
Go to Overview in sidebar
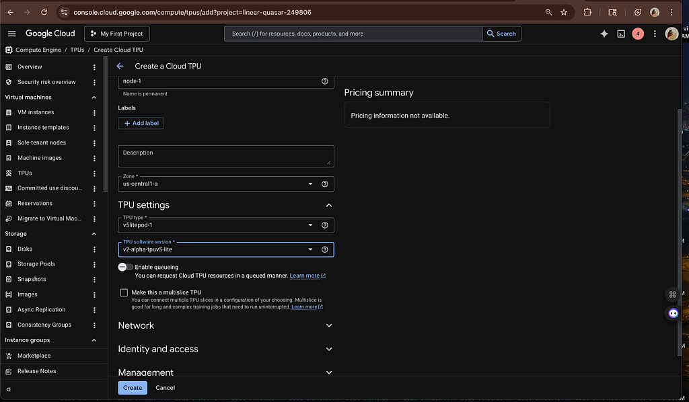(x=30, y=67)
